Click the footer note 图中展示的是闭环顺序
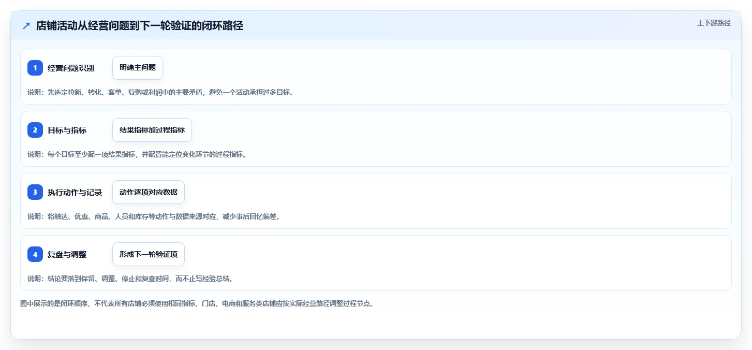 pos(197,303)
